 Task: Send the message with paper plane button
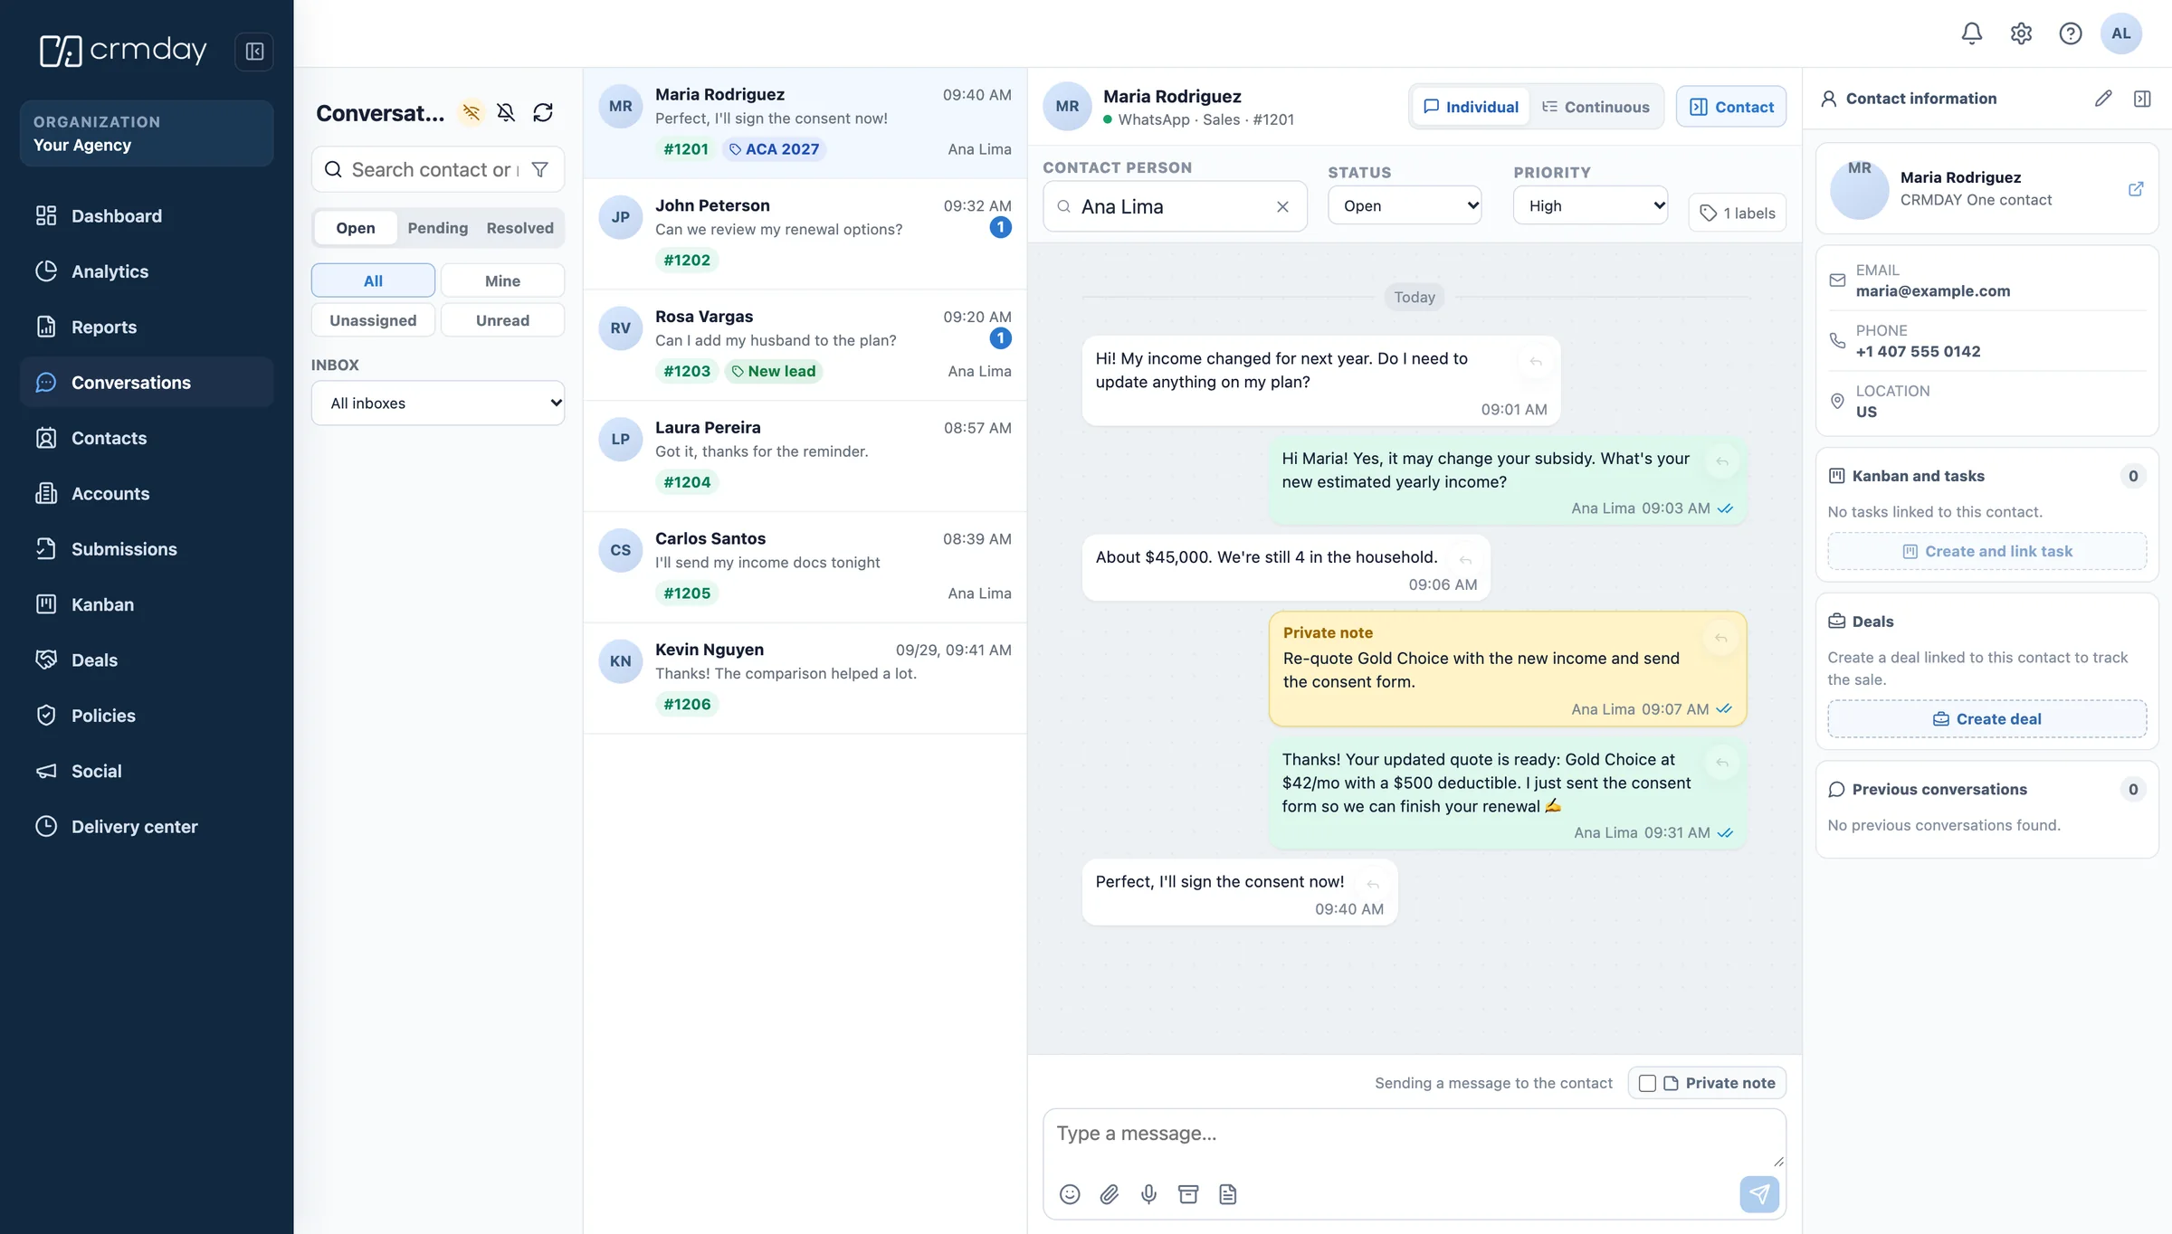tap(1759, 1194)
